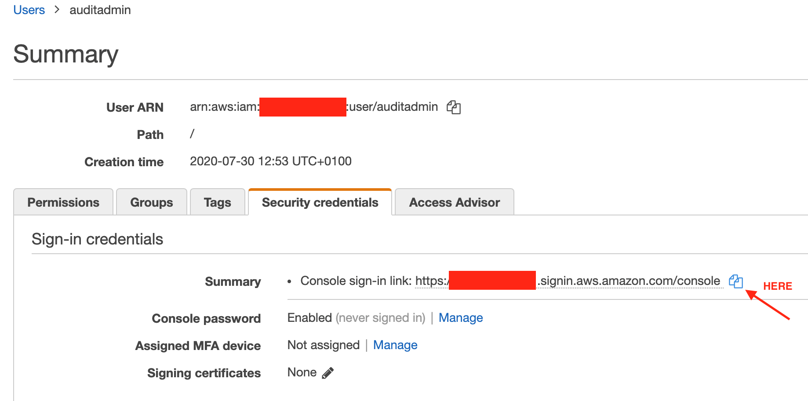
Task: Edit signing certificates with the pencil icon
Action: [327, 372]
